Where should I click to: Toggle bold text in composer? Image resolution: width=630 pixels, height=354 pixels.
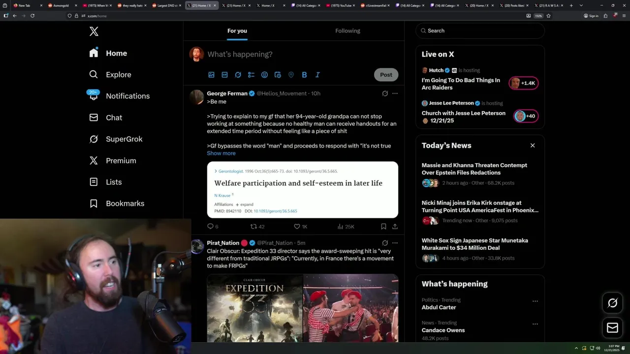[x=304, y=75]
